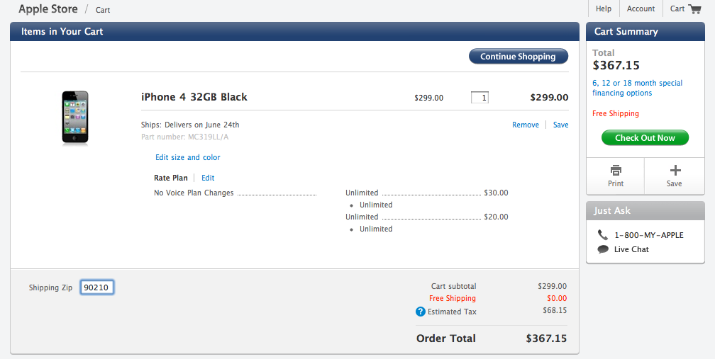The height and width of the screenshot is (359, 715).
Task: Click the phone icon under Just Ask
Action: tap(603, 235)
